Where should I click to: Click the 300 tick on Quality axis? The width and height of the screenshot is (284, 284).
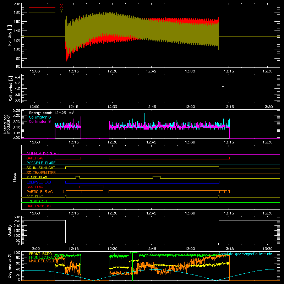[x=17, y=217]
